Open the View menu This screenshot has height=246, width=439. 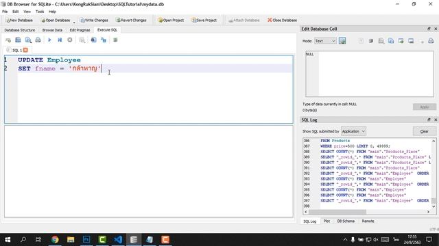click(27, 12)
